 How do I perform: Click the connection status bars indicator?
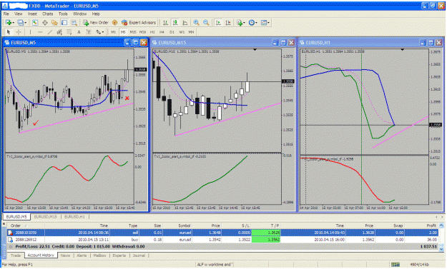pos(396,265)
